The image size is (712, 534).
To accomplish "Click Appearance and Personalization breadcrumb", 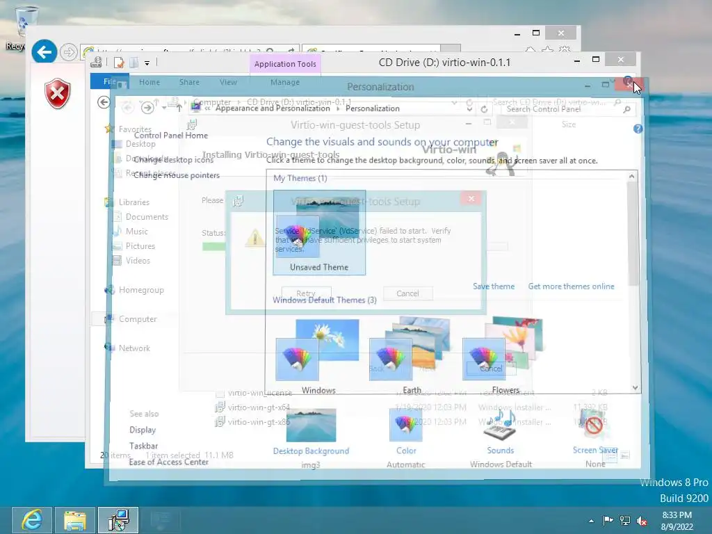I will (x=273, y=108).
